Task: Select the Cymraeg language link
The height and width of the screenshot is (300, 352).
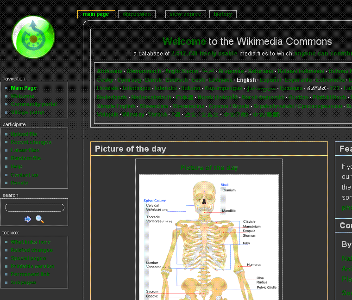Action: coord(129,80)
